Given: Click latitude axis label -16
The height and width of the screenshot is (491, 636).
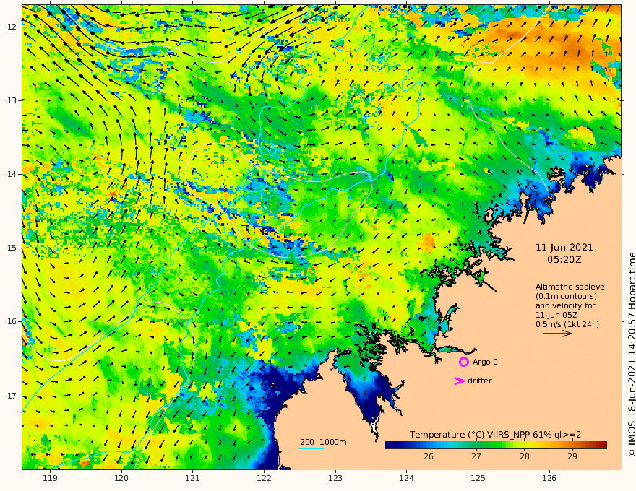Looking at the screenshot, I should click(11, 321).
